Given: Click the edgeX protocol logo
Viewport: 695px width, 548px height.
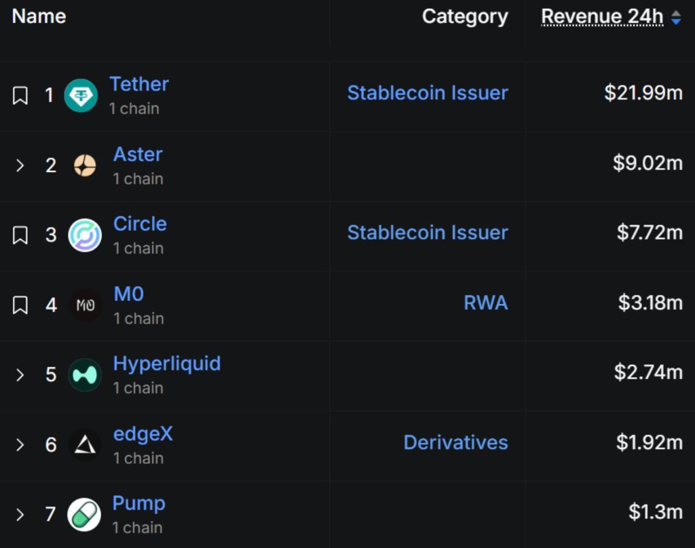Looking at the screenshot, I should point(85,445).
